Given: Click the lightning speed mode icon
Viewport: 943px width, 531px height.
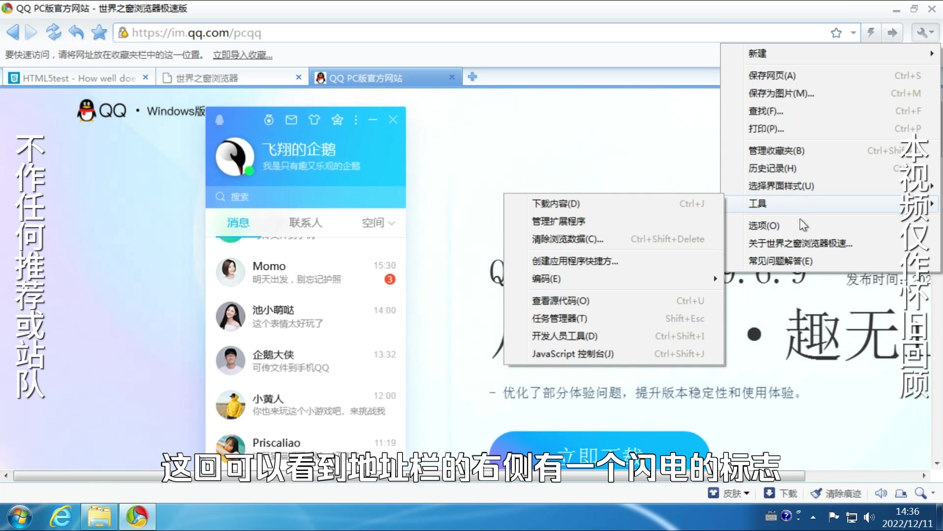Looking at the screenshot, I should pos(871,33).
